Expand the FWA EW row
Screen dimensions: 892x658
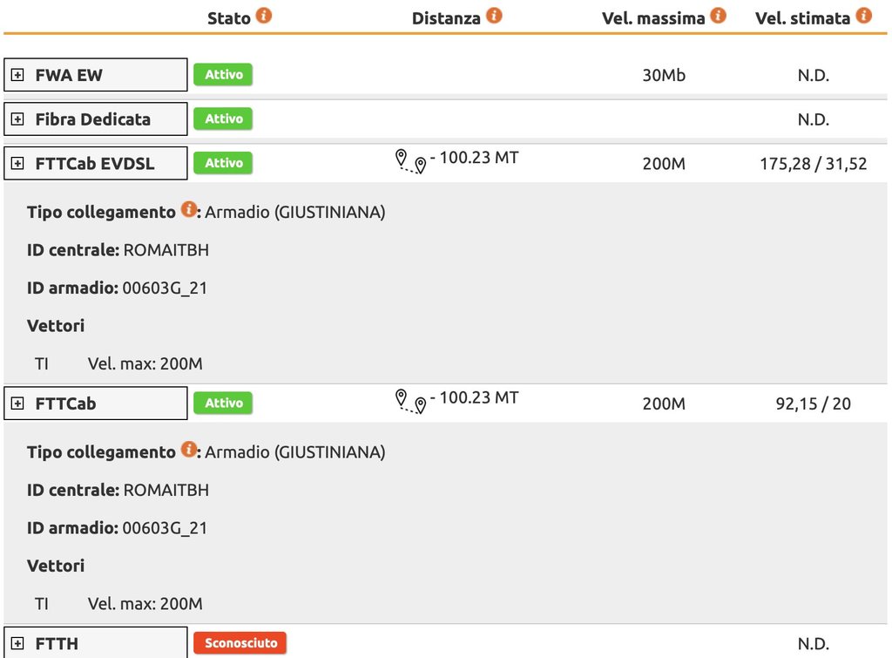(x=17, y=76)
